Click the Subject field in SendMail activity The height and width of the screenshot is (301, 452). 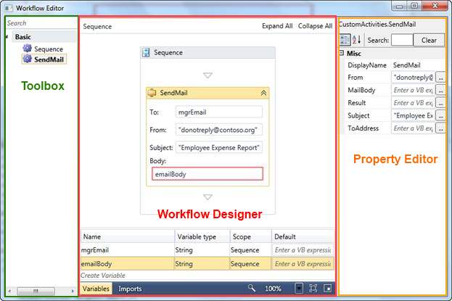219,148
